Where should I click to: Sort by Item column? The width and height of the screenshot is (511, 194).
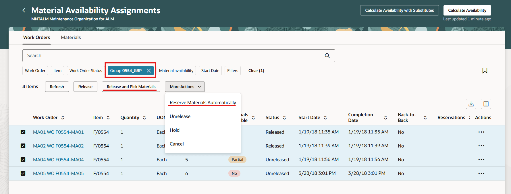[x=108, y=118]
